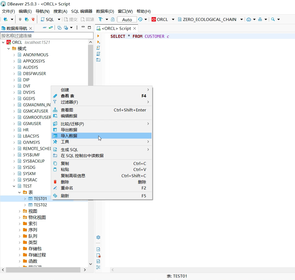Minimize the database navigator panel
The image size is (295, 280).
pos(83,27)
